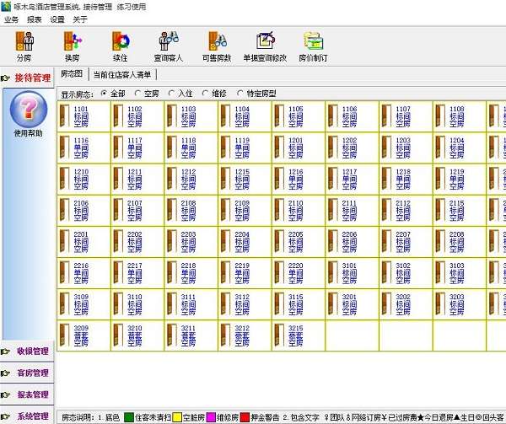
Task: Select room 1105 door icon
Action: click(279, 115)
